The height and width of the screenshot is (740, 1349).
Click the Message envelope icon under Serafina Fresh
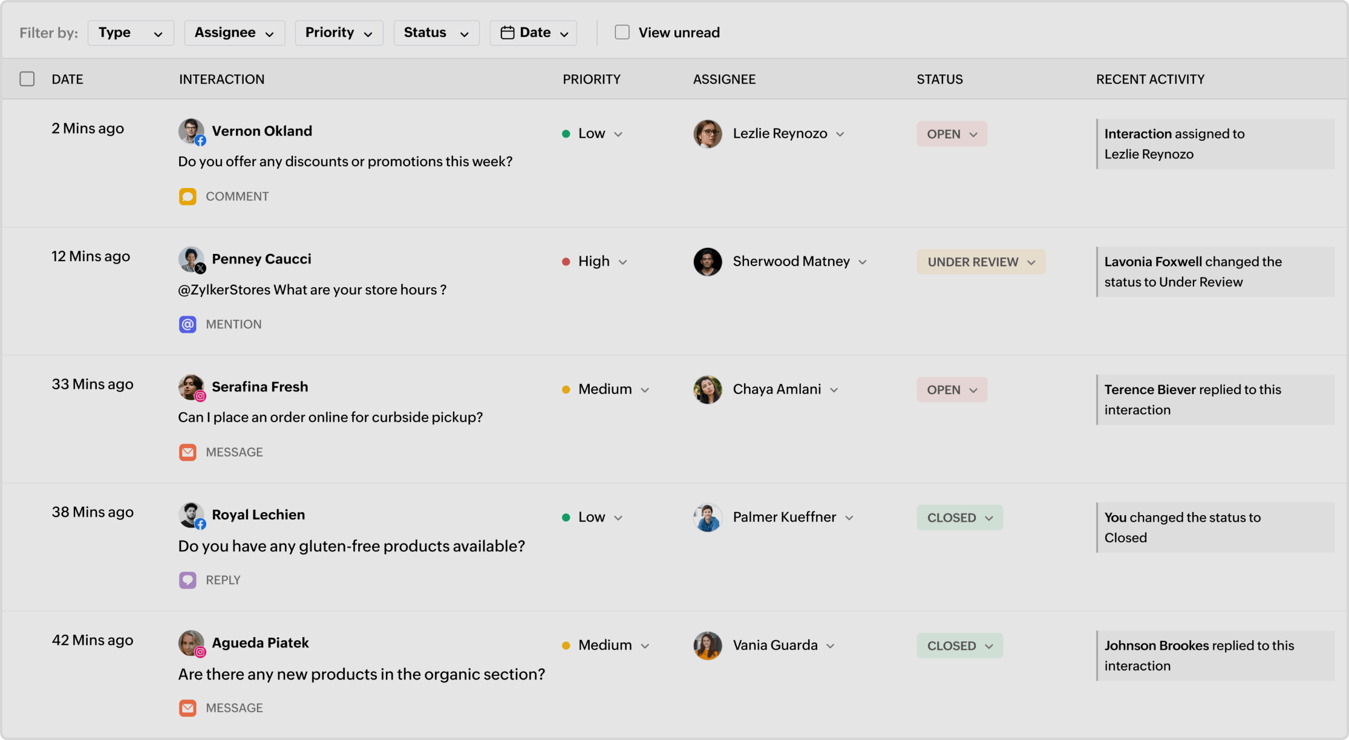click(188, 452)
